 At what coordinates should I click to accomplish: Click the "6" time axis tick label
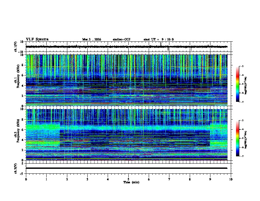point(149,179)
